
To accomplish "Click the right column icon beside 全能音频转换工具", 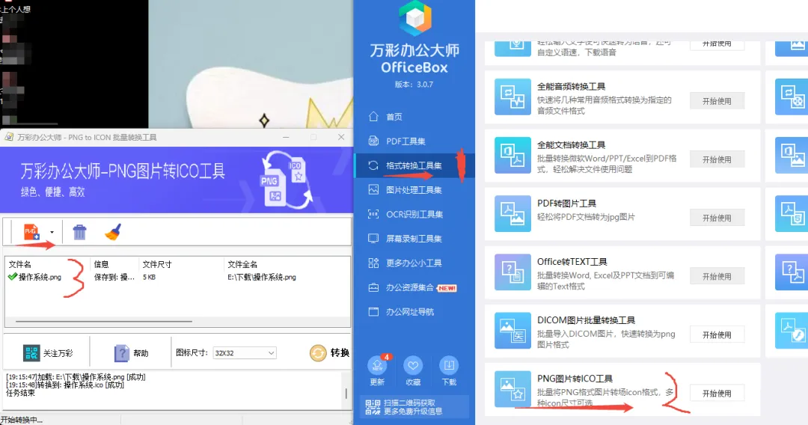I will [792, 97].
